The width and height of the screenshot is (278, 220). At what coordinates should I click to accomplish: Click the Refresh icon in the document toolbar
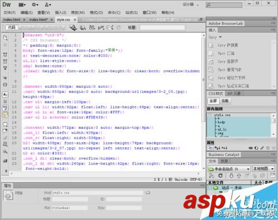pos(118,28)
